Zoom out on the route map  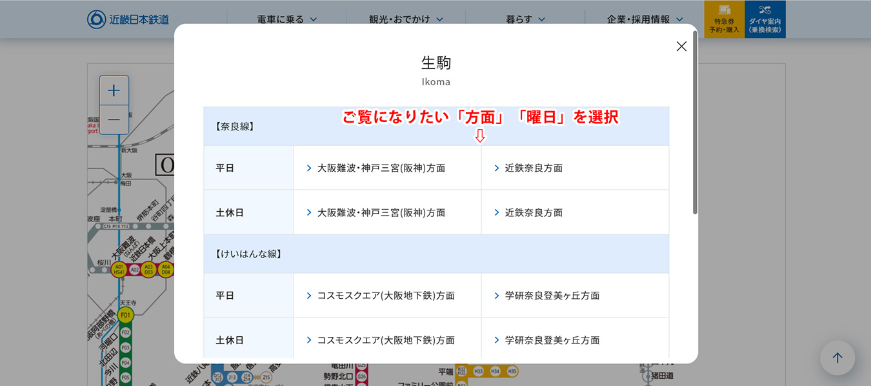tap(114, 120)
